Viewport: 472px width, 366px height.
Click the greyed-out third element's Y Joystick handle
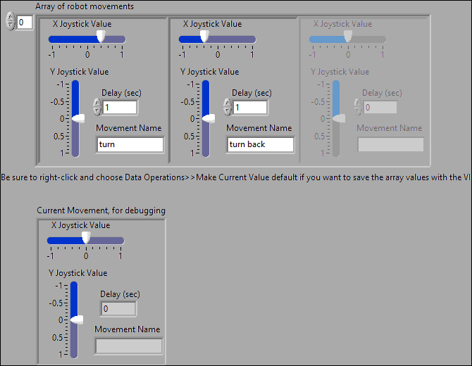click(338, 118)
